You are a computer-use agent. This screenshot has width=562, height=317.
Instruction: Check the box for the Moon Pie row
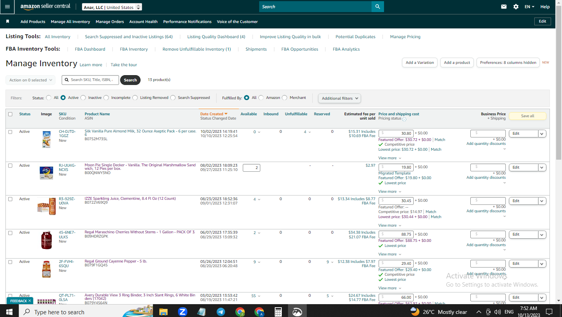coord(10,166)
